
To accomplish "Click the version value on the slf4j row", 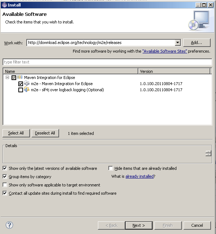I will tap(161, 90).
